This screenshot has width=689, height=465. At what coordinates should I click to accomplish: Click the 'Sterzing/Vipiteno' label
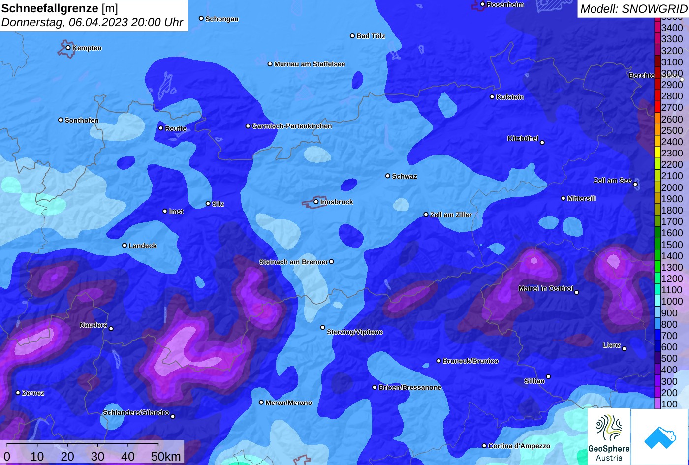[x=355, y=332]
